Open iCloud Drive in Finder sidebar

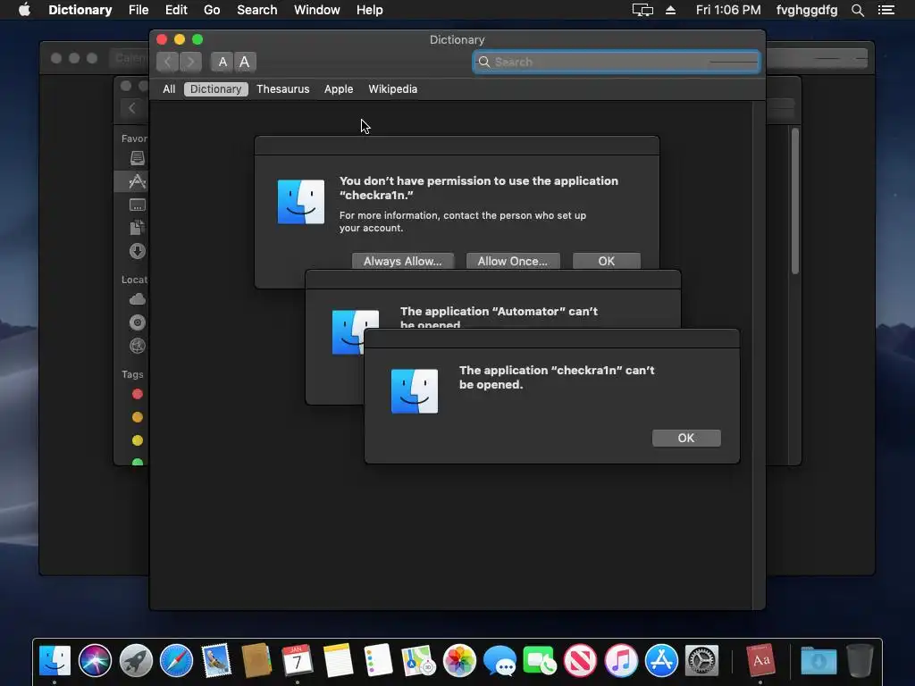click(137, 299)
